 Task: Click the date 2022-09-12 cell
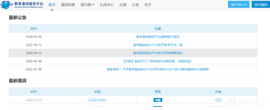click(x=34, y=45)
